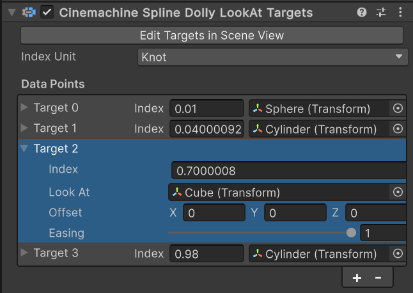
Task: Open the component context menu (three dots)
Action: [x=400, y=12]
